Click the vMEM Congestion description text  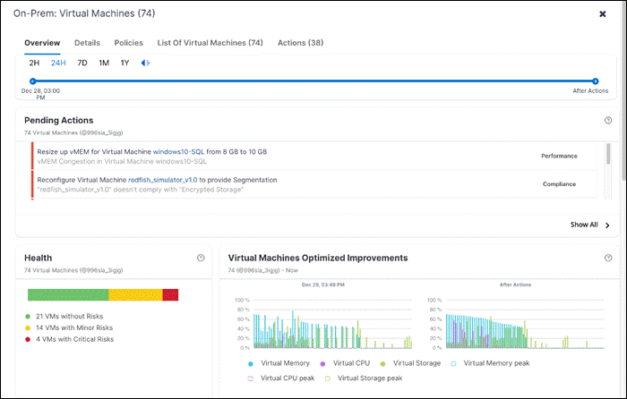(122, 161)
